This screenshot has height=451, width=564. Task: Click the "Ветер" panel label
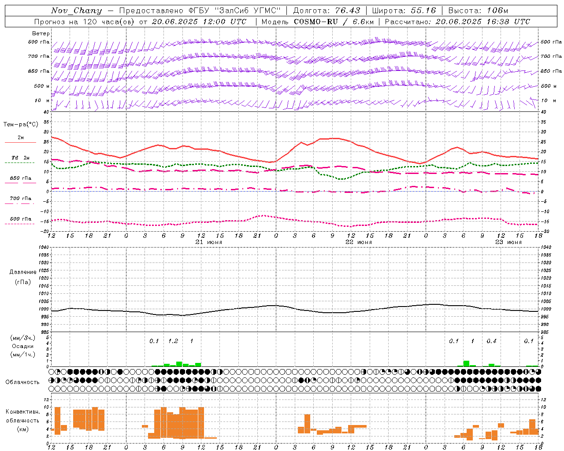click(x=41, y=33)
